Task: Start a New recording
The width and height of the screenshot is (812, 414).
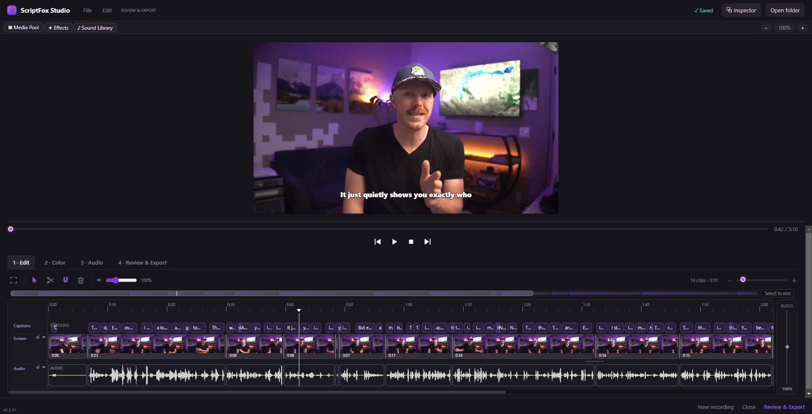Action: point(715,407)
